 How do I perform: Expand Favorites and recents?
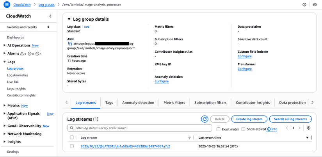(48, 27)
